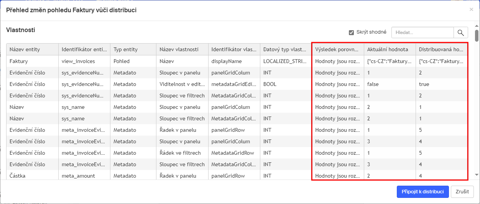Click the Vlastnosti section heading
This screenshot has height=204, width=480.
pyautogui.click(x=21, y=30)
